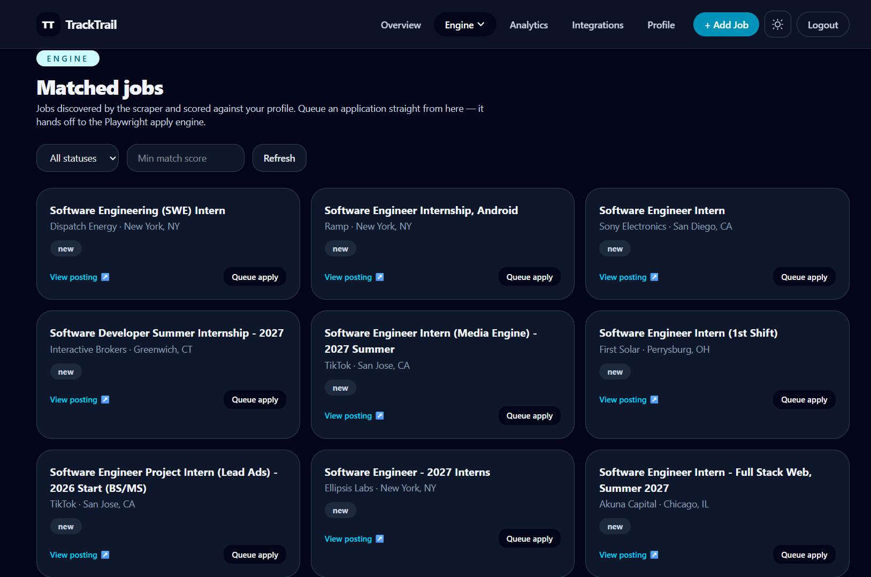Screen dimensions: 871x577
Task: Open the Profile nav item
Action: (661, 25)
